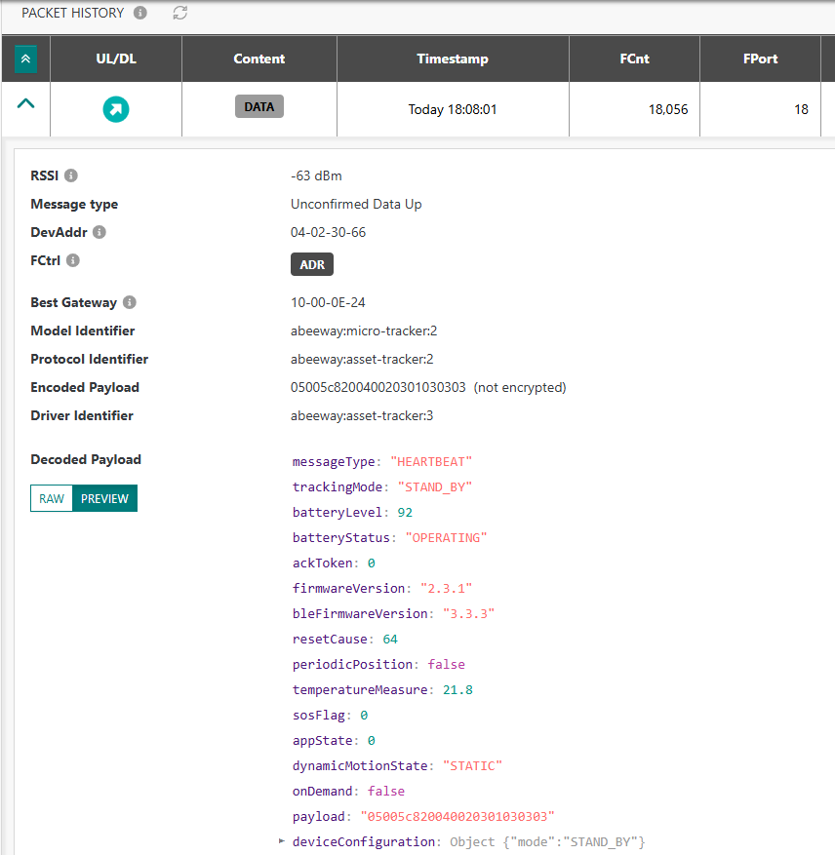The width and height of the screenshot is (835, 855).
Task: Expand the deviceConfiguration object
Action: click(x=283, y=840)
